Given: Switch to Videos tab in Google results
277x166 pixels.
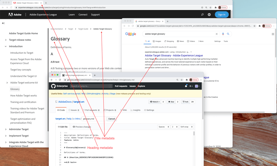Looking at the screenshot, I should tap(191, 41).
